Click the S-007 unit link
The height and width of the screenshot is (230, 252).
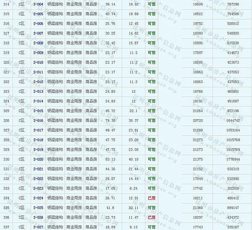[38, 33]
